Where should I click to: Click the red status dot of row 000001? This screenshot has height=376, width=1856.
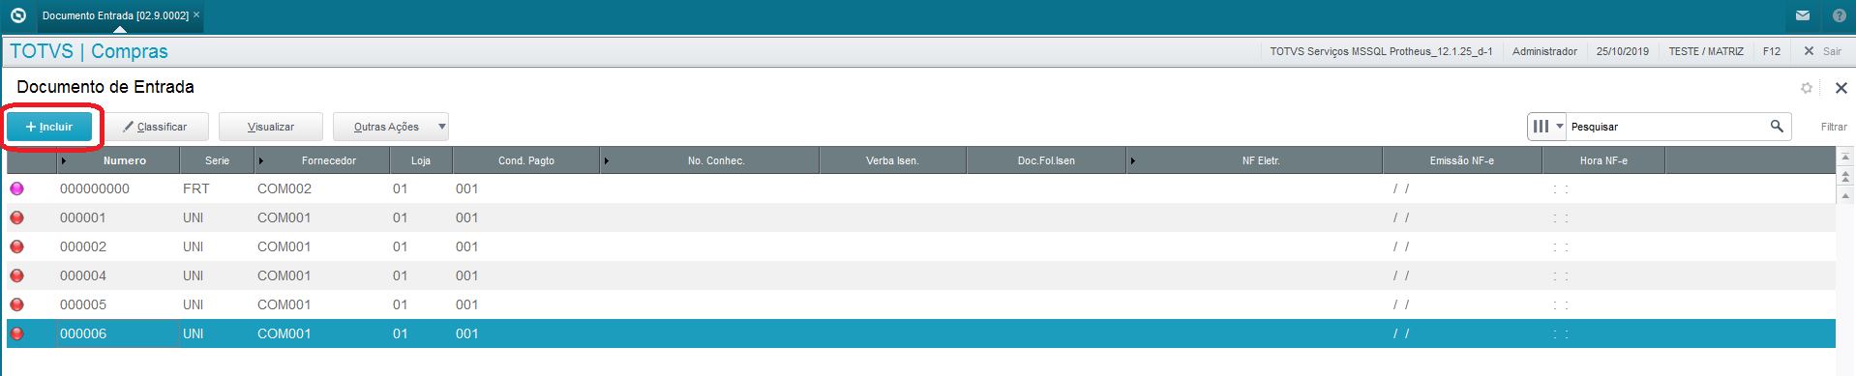pyautogui.click(x=17, y=217)
